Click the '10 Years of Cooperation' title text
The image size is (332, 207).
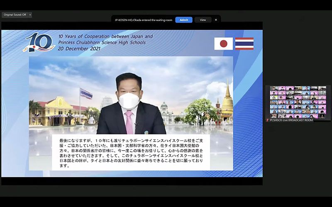(105, 39)
